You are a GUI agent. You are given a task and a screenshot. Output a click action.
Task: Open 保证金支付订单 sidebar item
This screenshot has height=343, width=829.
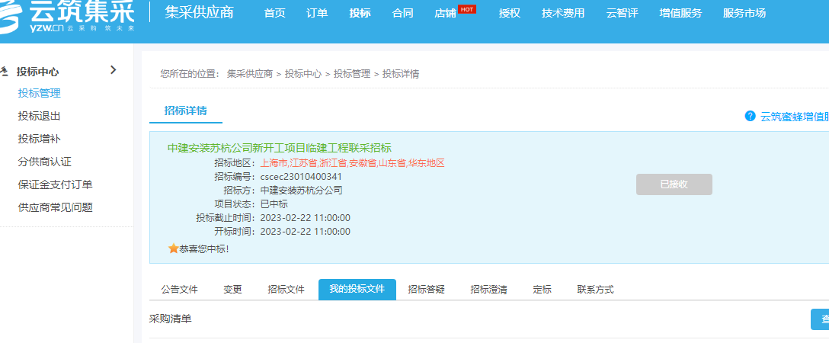point(55,184)
